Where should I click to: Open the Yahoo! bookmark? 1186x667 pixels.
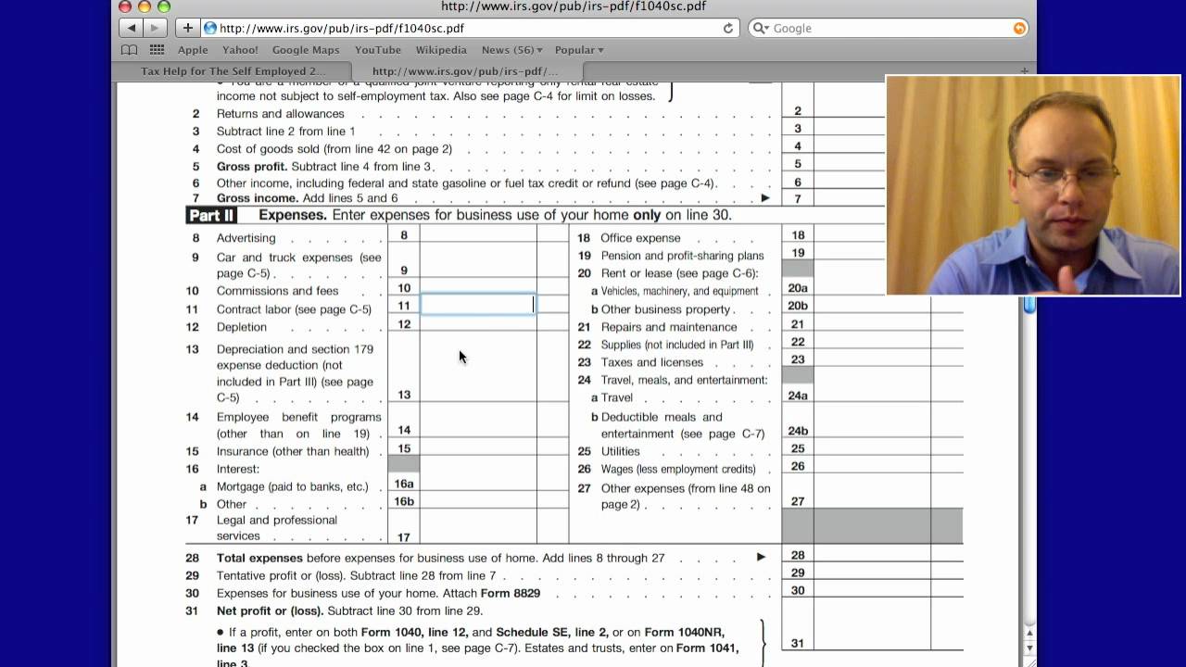tap(240, 50)
